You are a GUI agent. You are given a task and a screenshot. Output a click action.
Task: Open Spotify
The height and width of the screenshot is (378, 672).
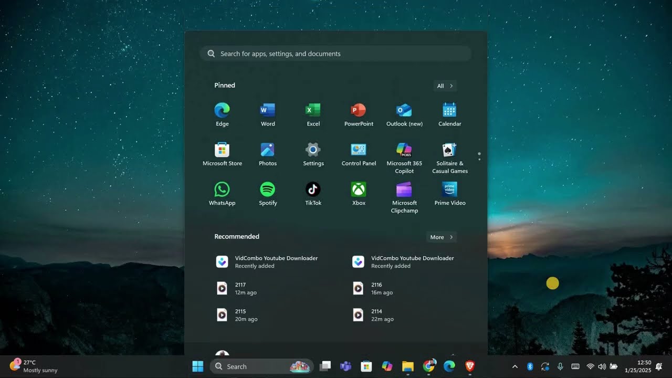tap(268, 194)
